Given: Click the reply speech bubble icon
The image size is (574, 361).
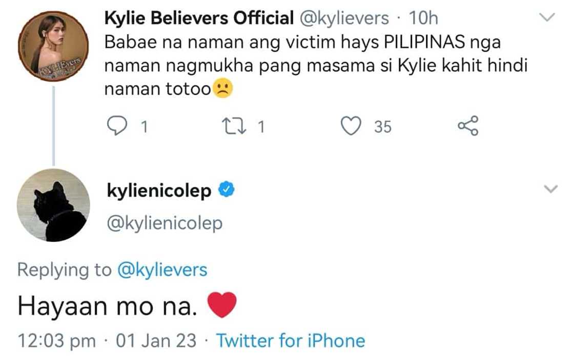Looking at the screenshot, I should (117, 126).
